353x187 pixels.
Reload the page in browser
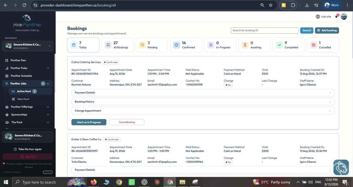(24, 5)
